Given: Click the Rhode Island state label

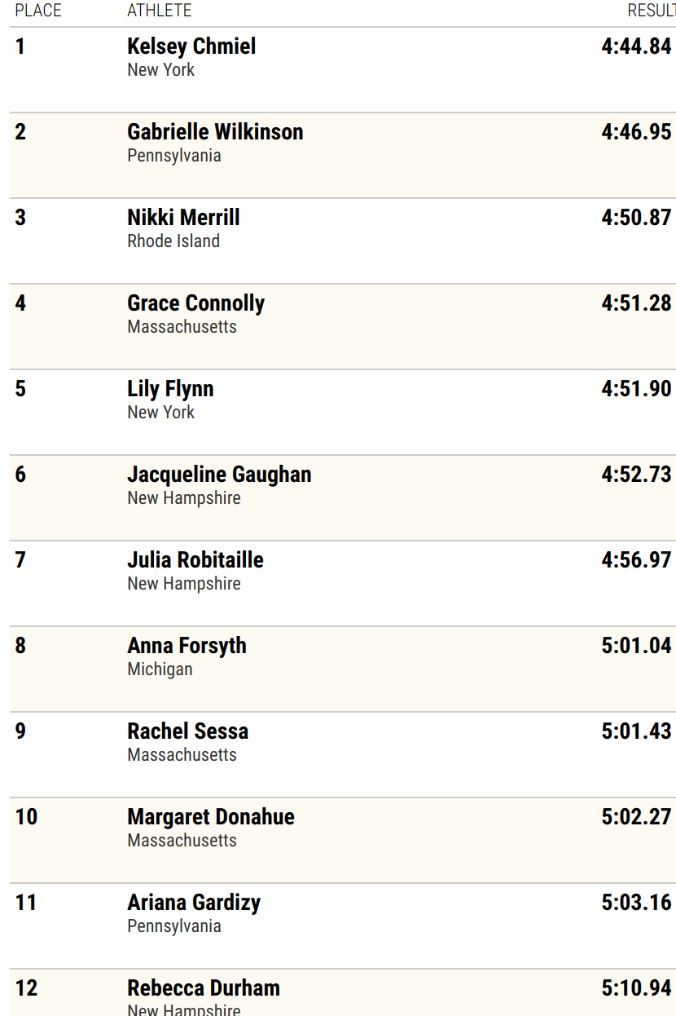Looking at the screenshot, I should (x=173, y=241).
